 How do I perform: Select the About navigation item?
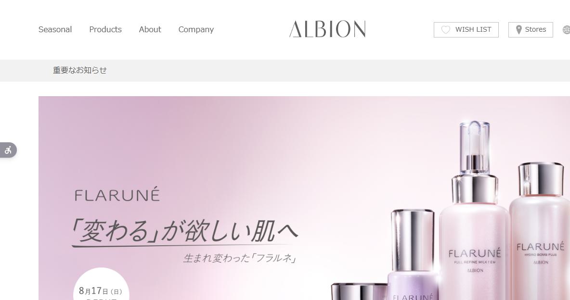[x=150, y=29]
